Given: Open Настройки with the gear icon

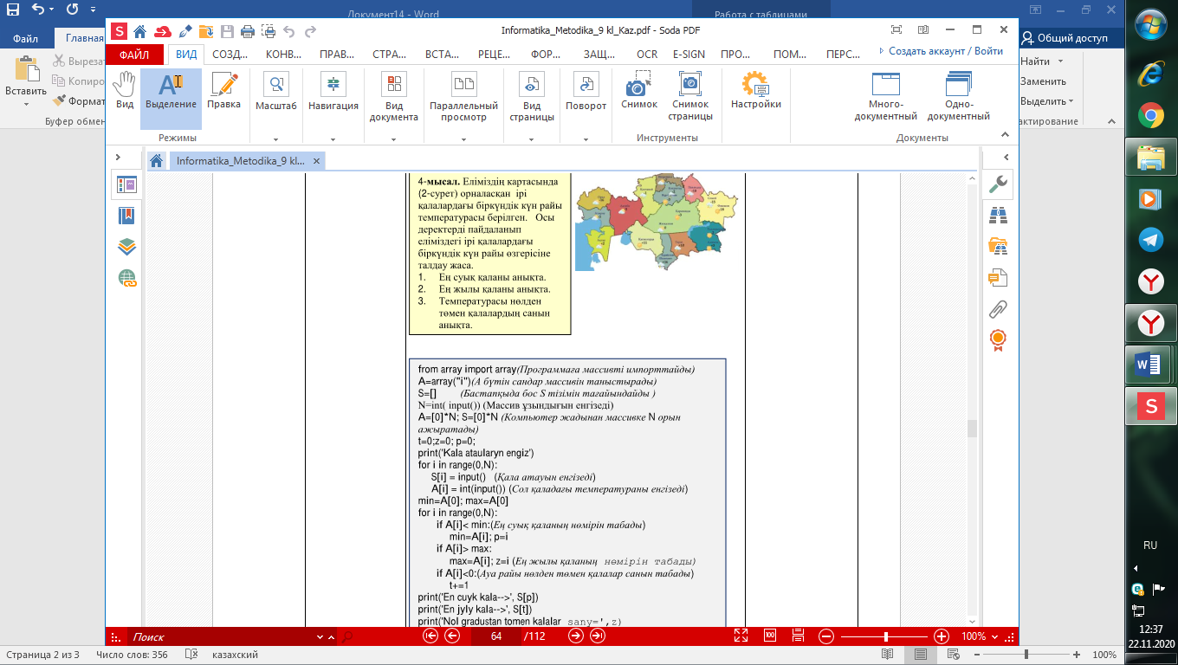Looking at the screenshot, I should [755, 91].
